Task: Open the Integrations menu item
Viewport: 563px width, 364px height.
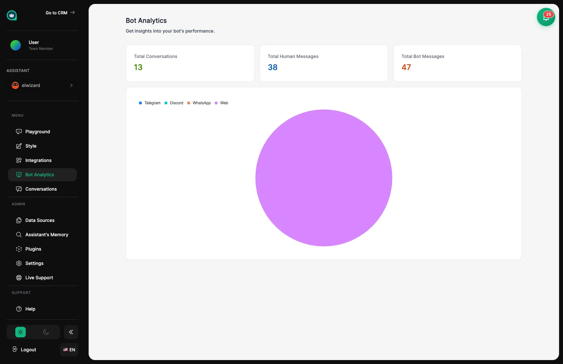Action: click(42, 160)
